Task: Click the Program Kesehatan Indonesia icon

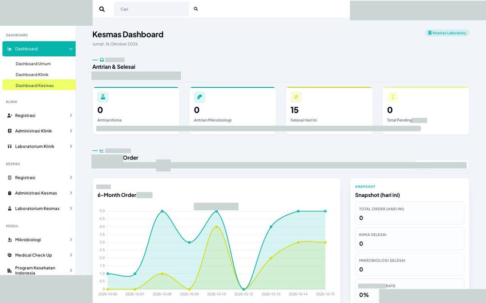Action: tap(10, 271)
